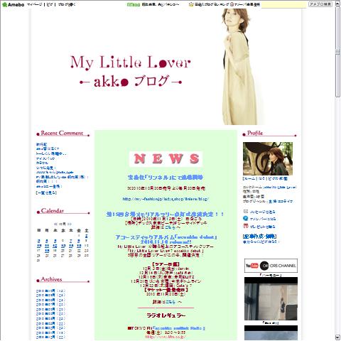Click the Ameba search input field
341x341 pixels.
click(x=284, y=4)
